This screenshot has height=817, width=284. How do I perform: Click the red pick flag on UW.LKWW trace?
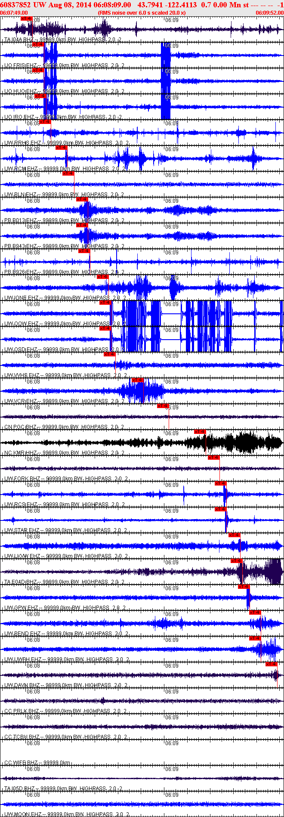tap(235, 535)
